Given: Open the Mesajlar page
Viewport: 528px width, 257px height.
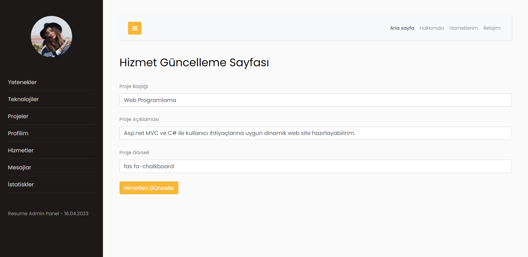Looking at the screenshot, I should tap(19, 167).
